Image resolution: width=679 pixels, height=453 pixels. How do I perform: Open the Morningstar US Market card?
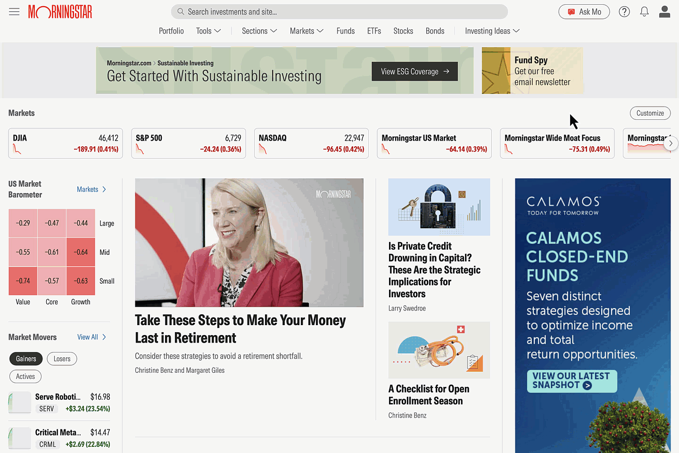(434, 143)
